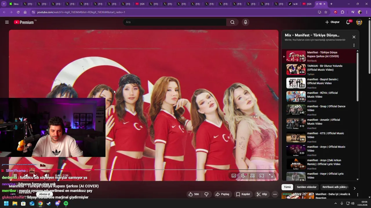View site information next to URL
Viewport: 371px width, 208px height.
click(x=33, y=12)
